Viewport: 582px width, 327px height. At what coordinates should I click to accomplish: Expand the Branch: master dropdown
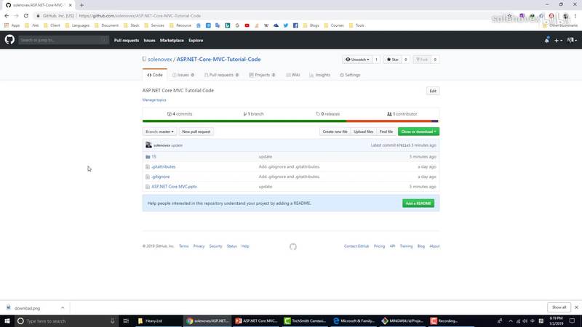(159, 132)
